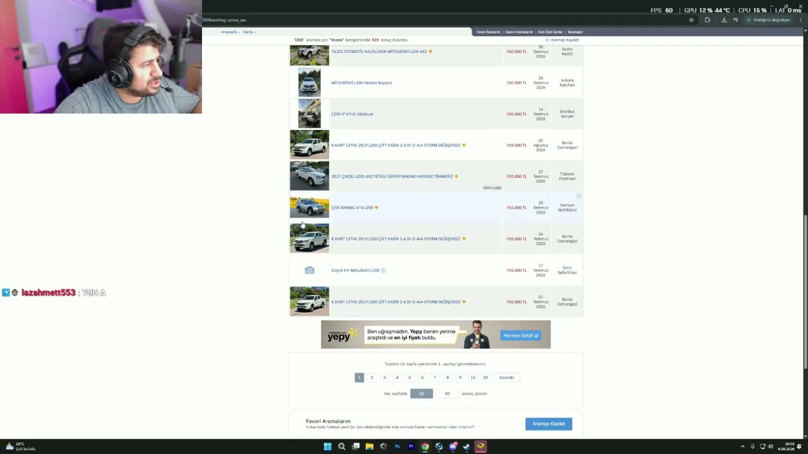The width and height of the screenshot is (808, 454).
Task: Open the Windows Start menu
Action: click(x=328, y=446)
